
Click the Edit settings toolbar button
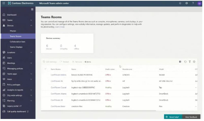tap(50, 62)
